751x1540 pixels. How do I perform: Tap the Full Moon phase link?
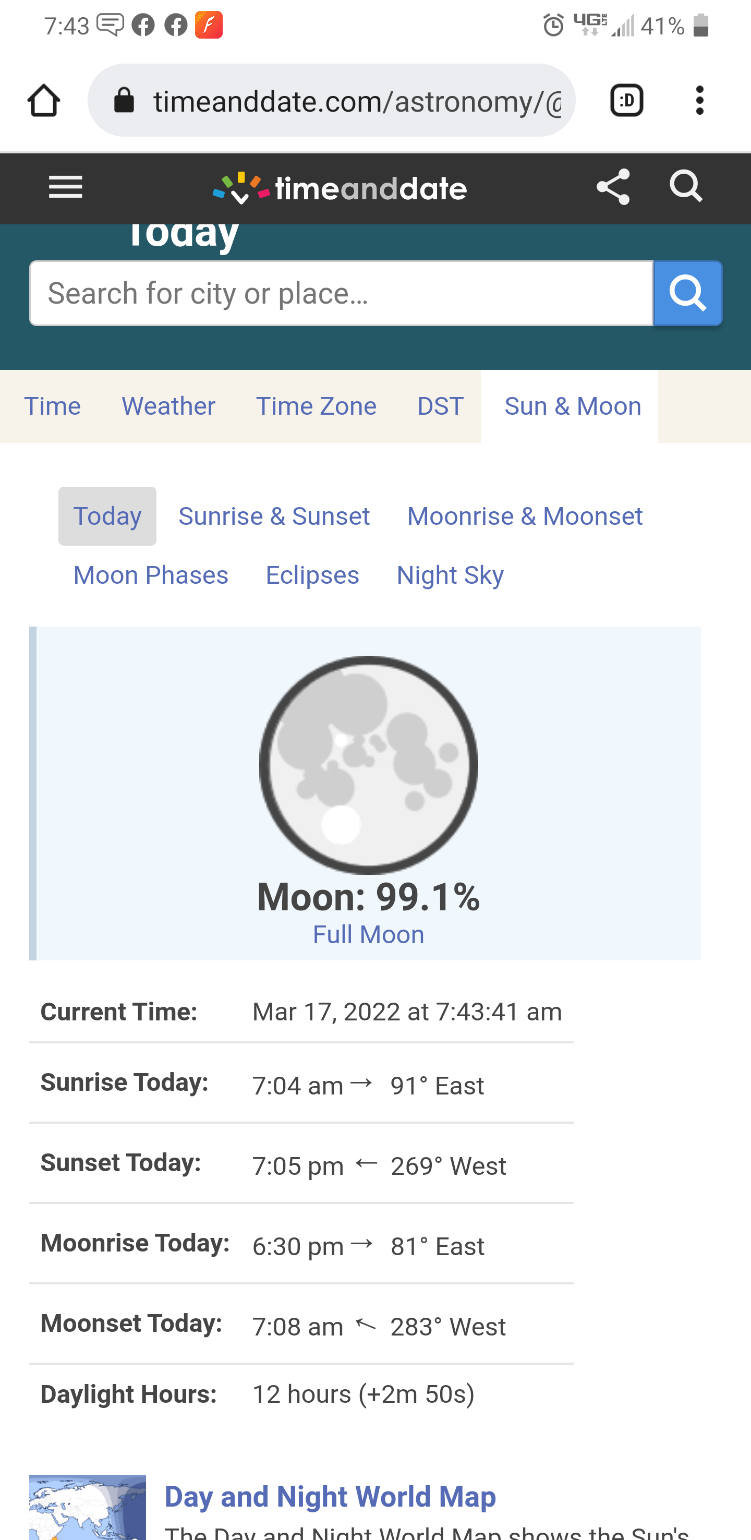[x=368, y=935]
